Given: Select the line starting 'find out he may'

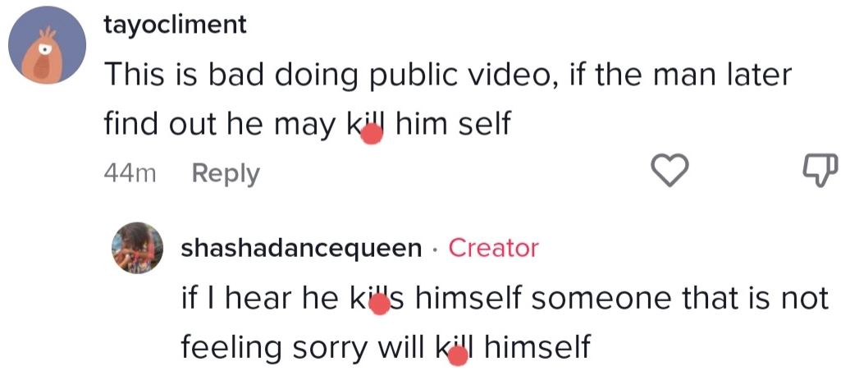Looking at the screenshot, I should pos(308,125).
